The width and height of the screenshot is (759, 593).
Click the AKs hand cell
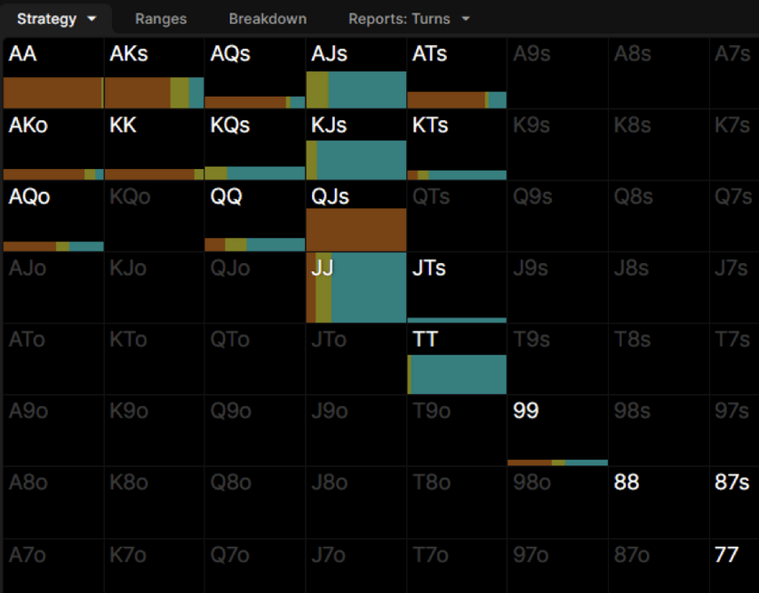pyautogui.click(x=154, y=73)
